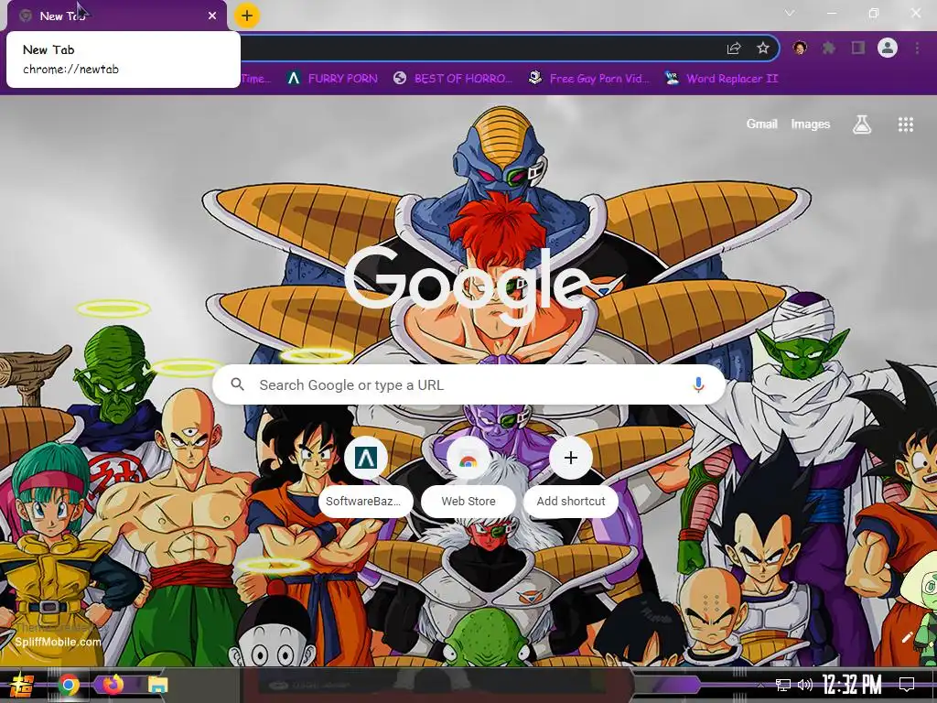Open the Word Replacer II bookmark
937x703 pixels.
coord(721,79)
